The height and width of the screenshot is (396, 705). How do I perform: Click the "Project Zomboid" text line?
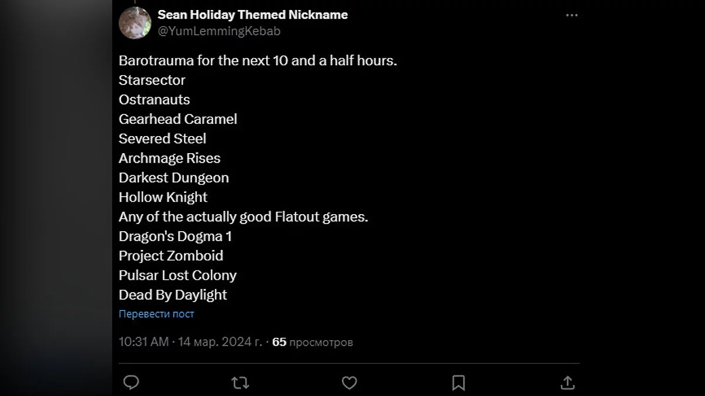(x=171, y=256)
